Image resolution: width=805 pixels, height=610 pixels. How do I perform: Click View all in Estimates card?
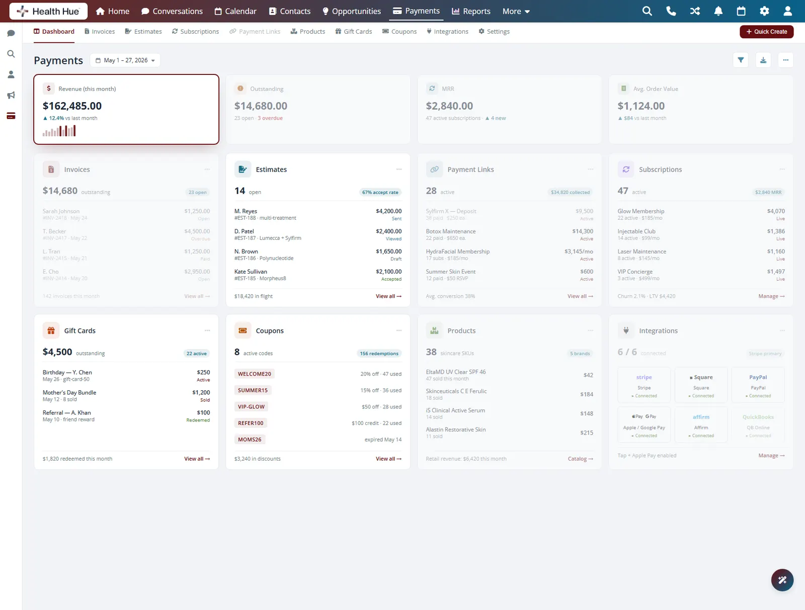(x=388, y=296)
